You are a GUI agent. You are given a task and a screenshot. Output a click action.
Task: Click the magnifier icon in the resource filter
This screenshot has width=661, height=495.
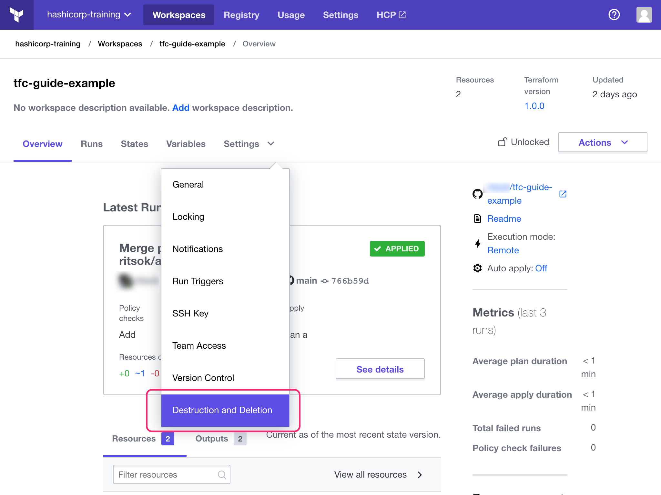(x=222, y=474)
